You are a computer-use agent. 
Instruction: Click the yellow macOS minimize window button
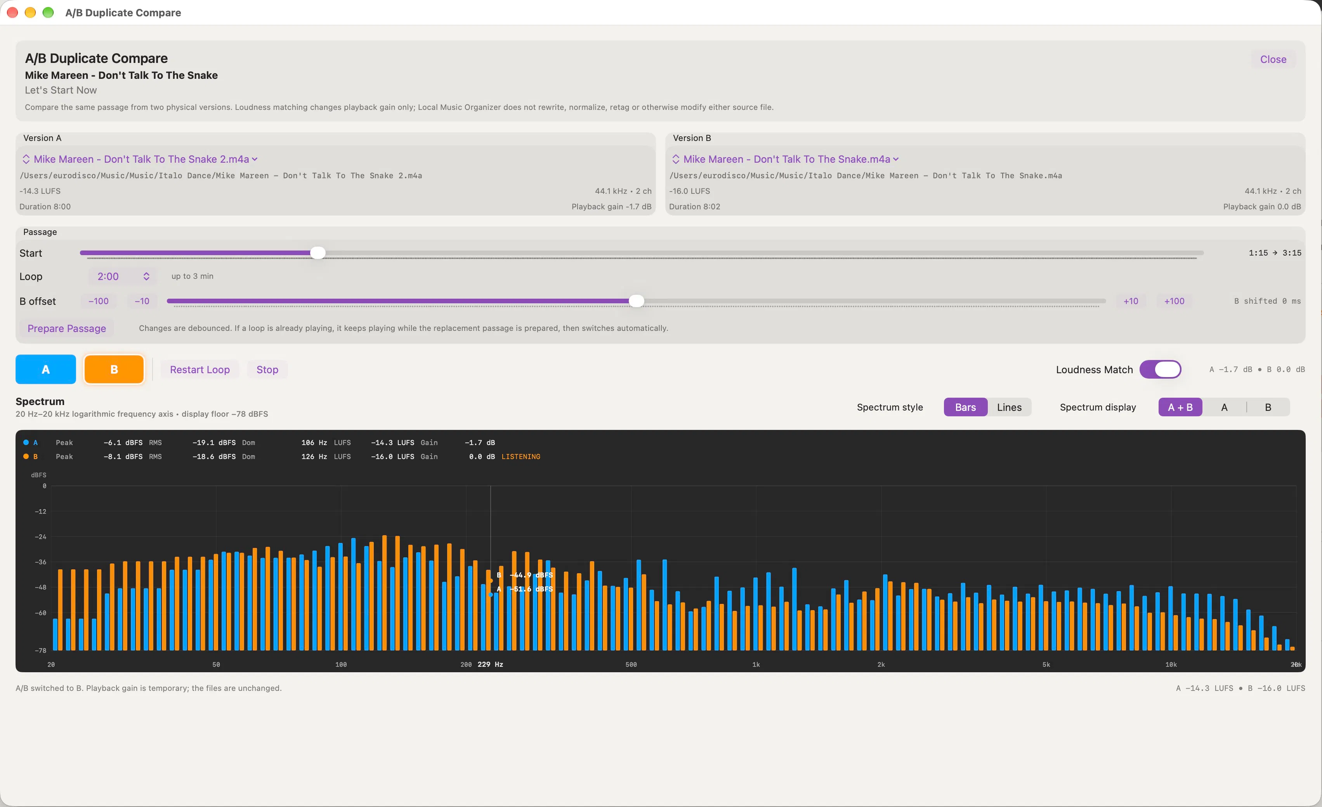click(x=30, y=12)
